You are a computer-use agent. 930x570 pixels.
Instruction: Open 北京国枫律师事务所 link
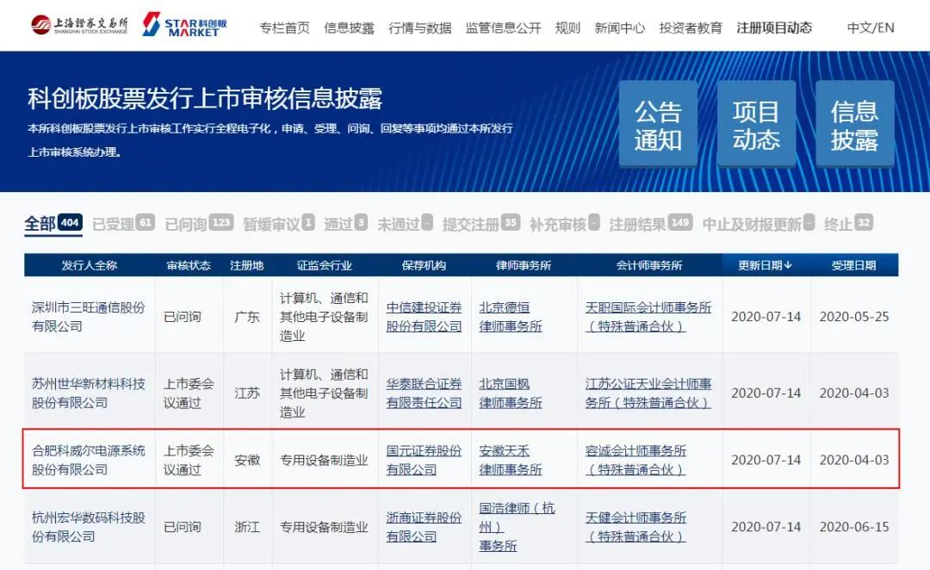point(511,393)
